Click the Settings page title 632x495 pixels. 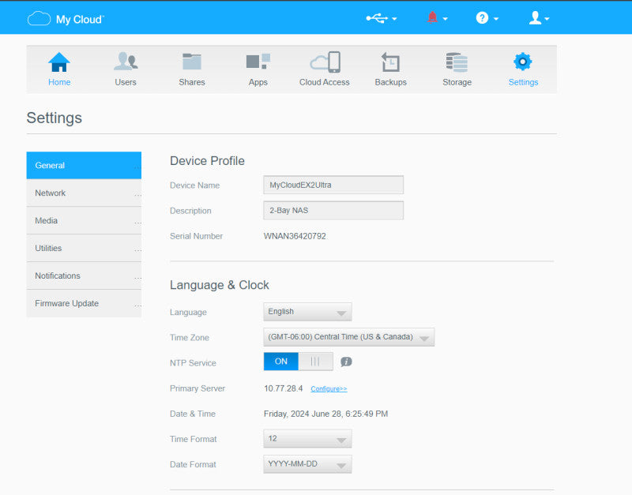tap(54, 118)
